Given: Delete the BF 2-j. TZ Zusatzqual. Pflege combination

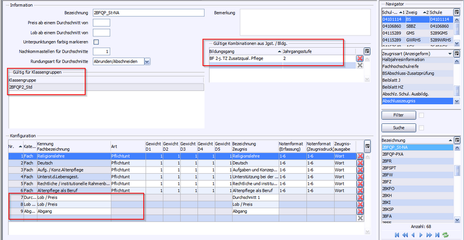Looking at the screenshot, I should coord(360,58).
